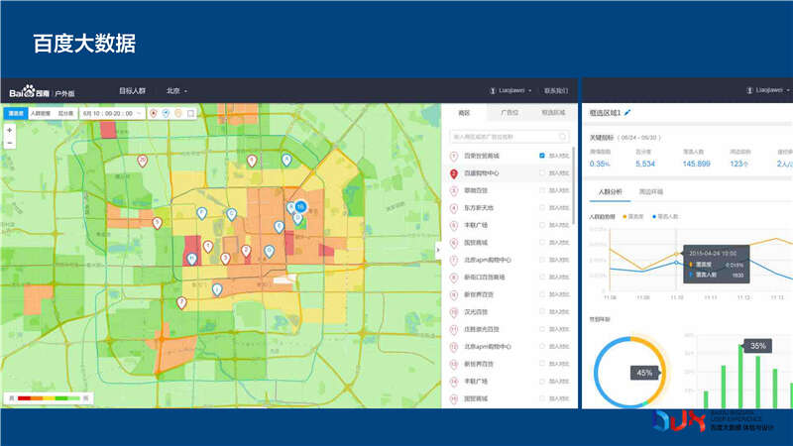Switch to the 广告位 tab
This screenshot has height=446, width=793.
(x=510, y=114)
